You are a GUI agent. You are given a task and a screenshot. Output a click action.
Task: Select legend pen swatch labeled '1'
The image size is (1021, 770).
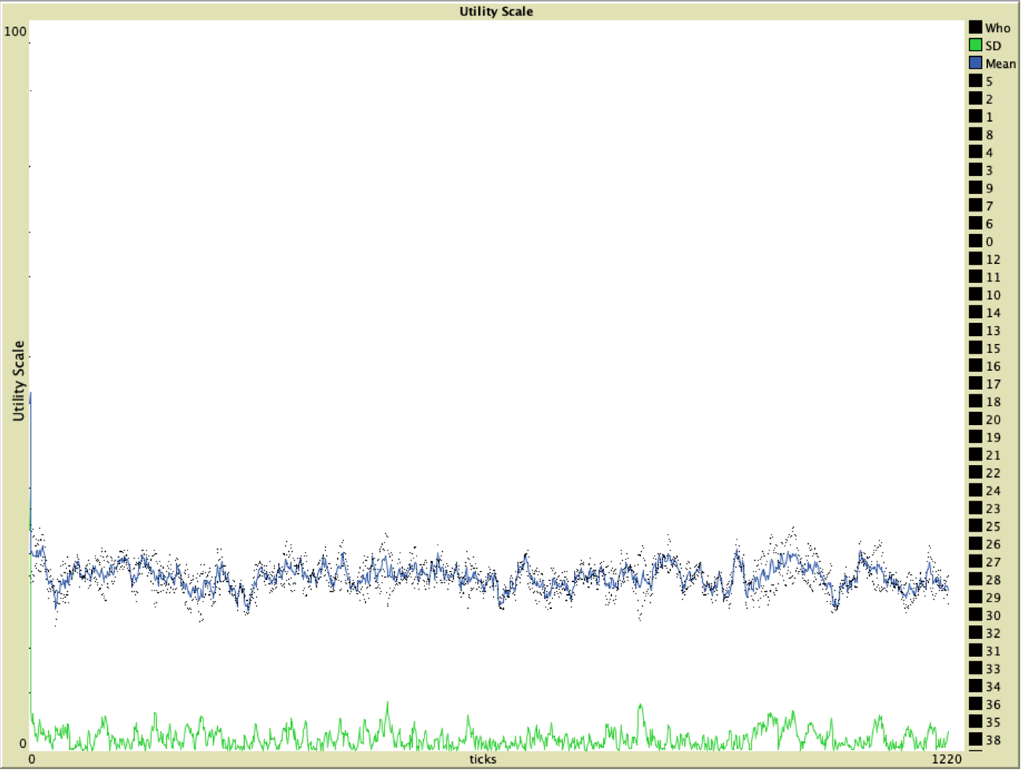pos(975,116)
